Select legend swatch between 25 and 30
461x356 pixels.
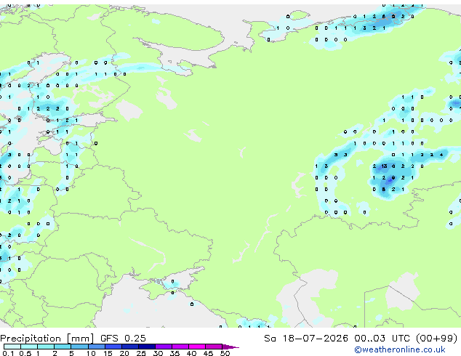[147, 347]
